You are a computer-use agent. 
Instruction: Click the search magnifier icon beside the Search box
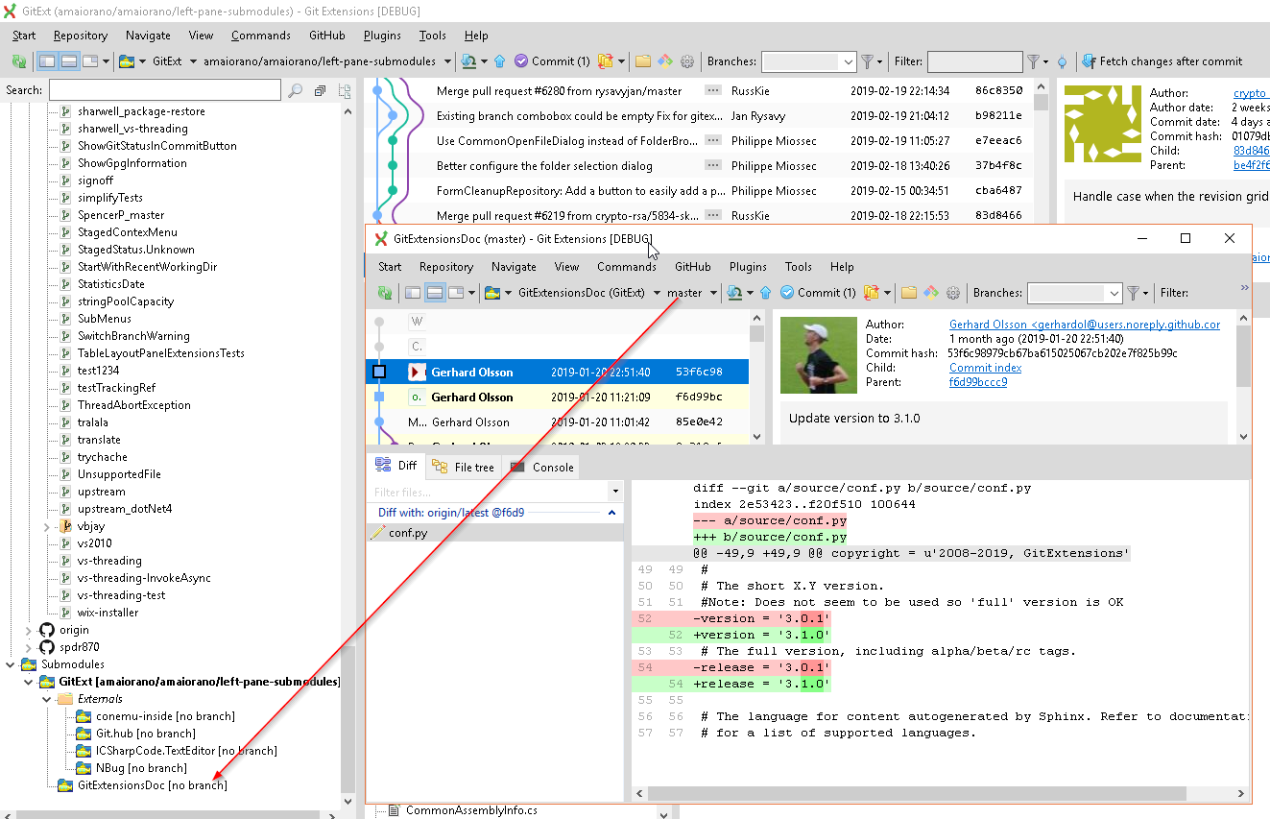[296, 90]
